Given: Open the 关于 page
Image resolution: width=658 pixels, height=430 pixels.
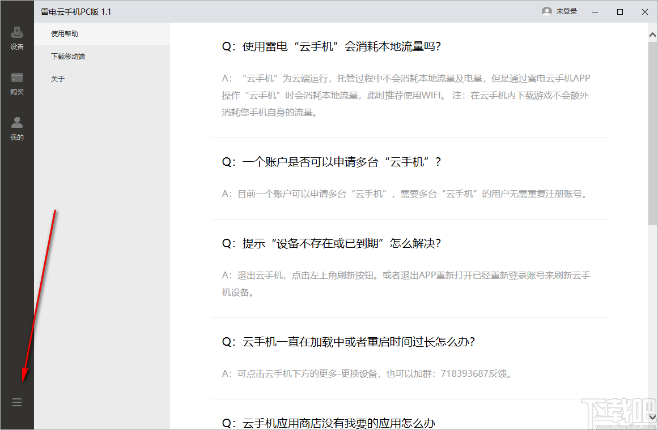Looking at the screenshot, I should 57,79.
